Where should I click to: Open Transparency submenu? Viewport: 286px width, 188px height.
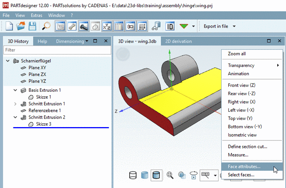point(252,65)
